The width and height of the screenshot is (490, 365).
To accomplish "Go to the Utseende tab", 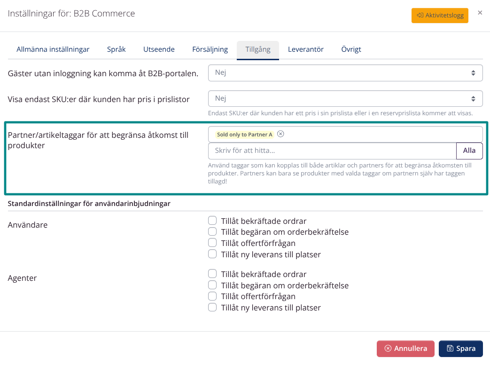I will (x=159, y=49).
